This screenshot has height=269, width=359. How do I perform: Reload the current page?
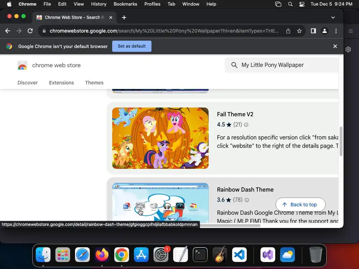(30, 31)
